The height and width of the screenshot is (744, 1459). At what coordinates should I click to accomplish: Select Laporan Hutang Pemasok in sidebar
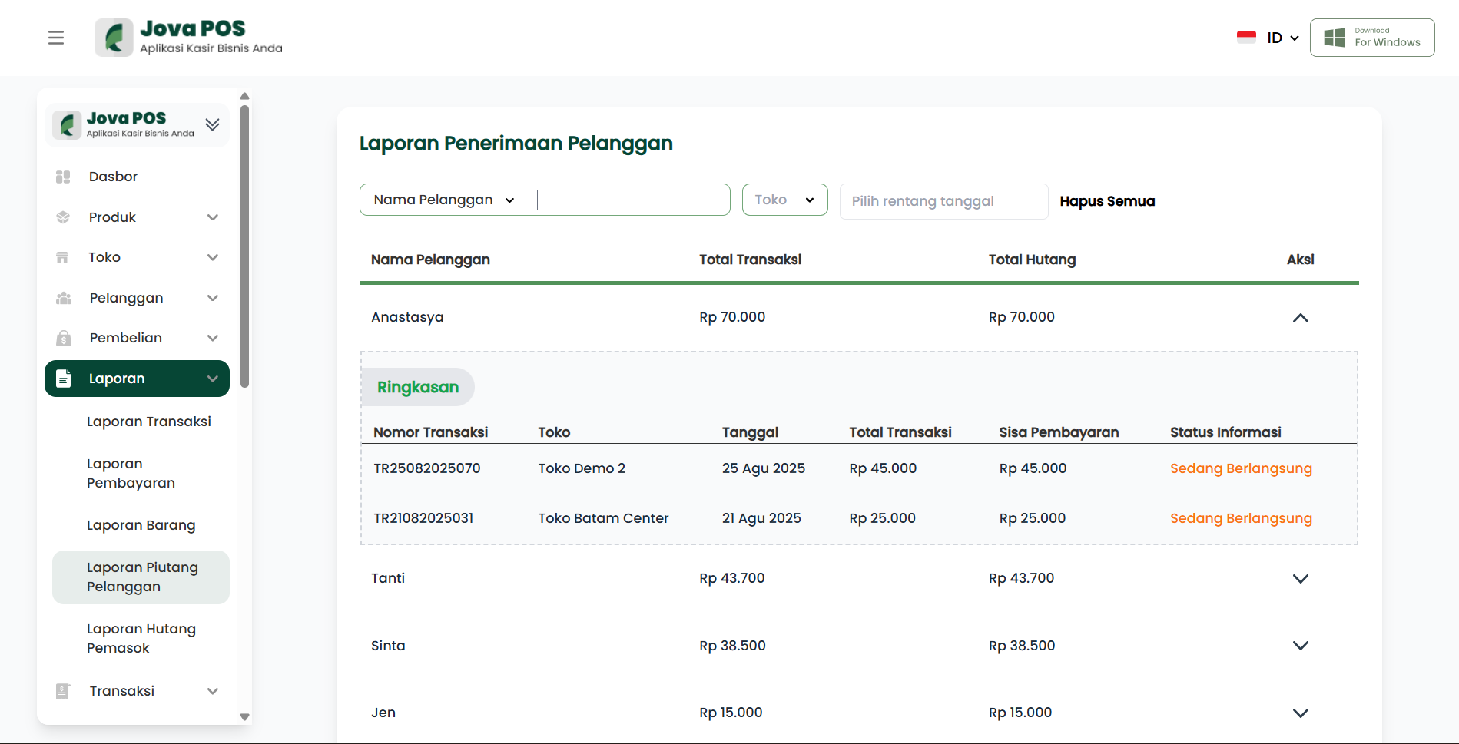(x=141, y=638)
